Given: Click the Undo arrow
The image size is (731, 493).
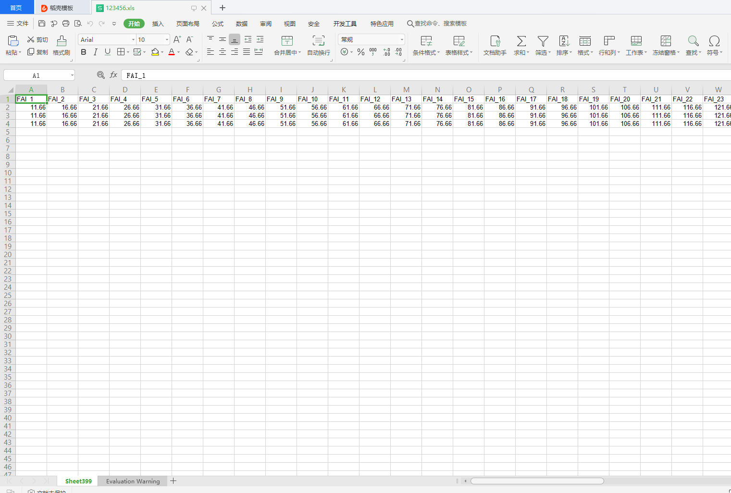Looking at the screenshot, I should pos(90,23).
